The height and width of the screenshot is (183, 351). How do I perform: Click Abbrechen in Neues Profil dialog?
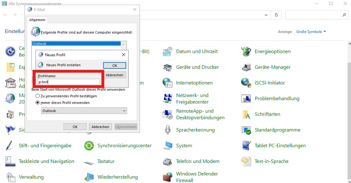(114, 75)
